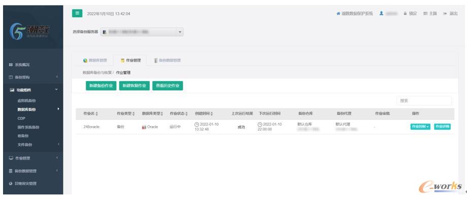467x198 pixels.
Task: Open 操作系统备份 in sidebar
Action: (x=28, y=127)
